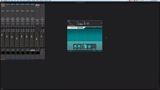Open Master 1 automation mode selector

tap(37, 22)
